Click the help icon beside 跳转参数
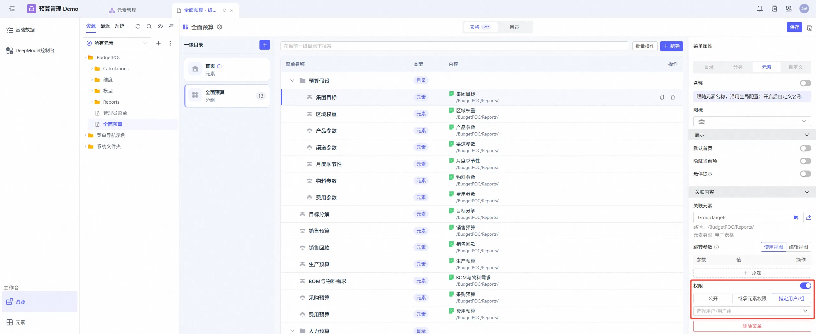 click(x=717, y=247)
